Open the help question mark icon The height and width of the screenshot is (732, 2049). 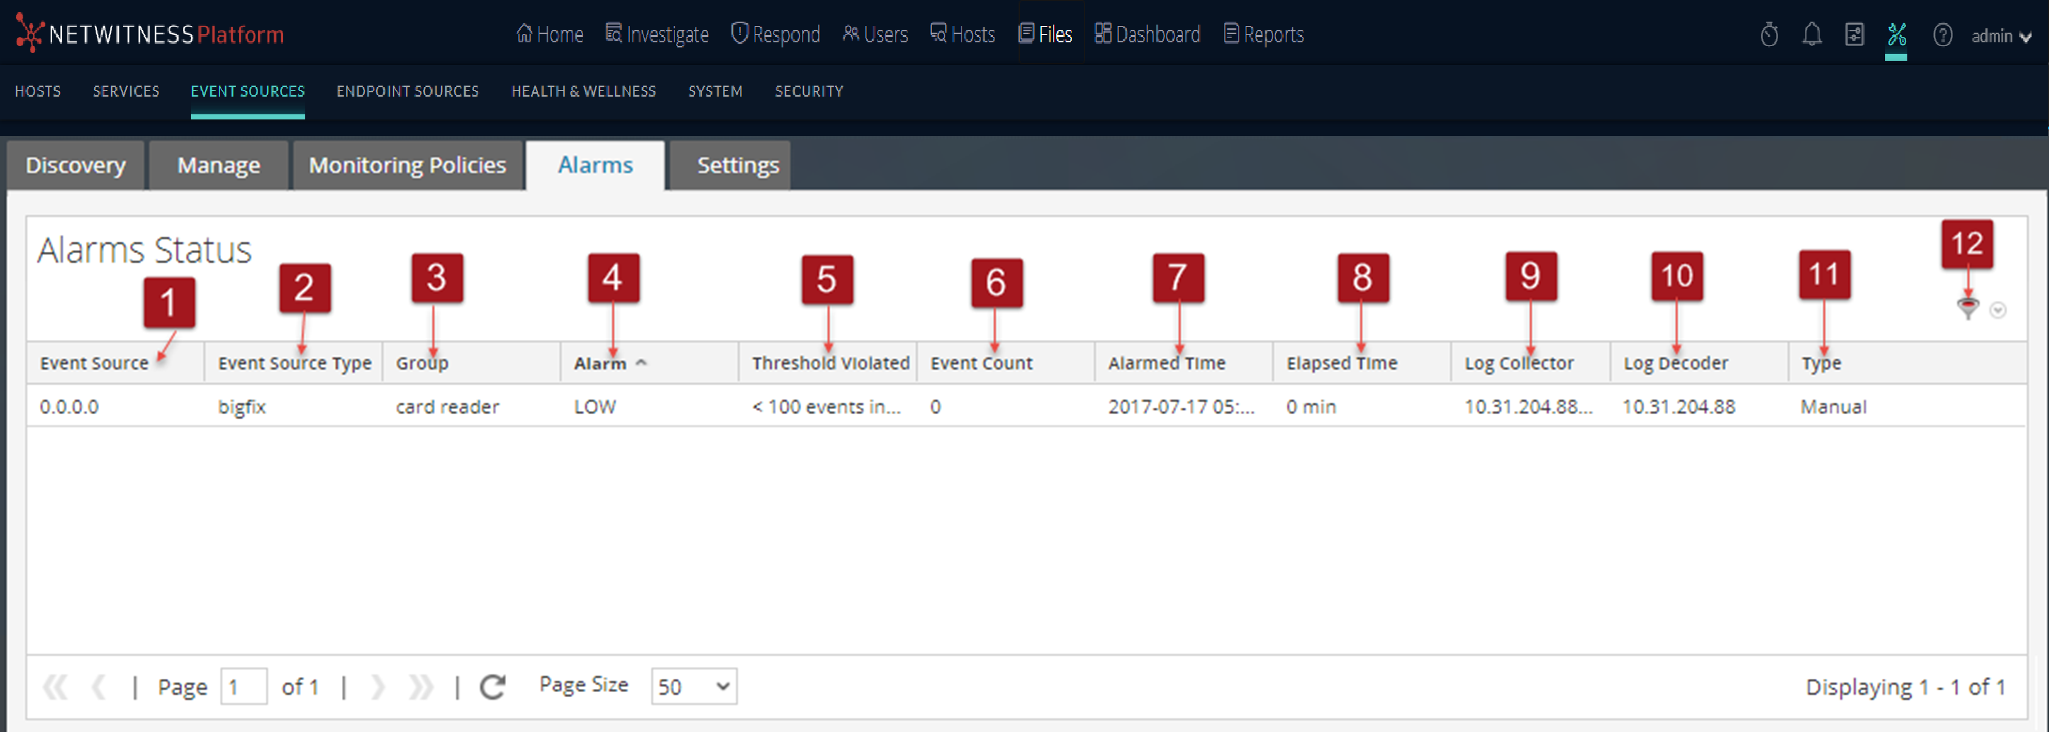(x=1943, y=35)
